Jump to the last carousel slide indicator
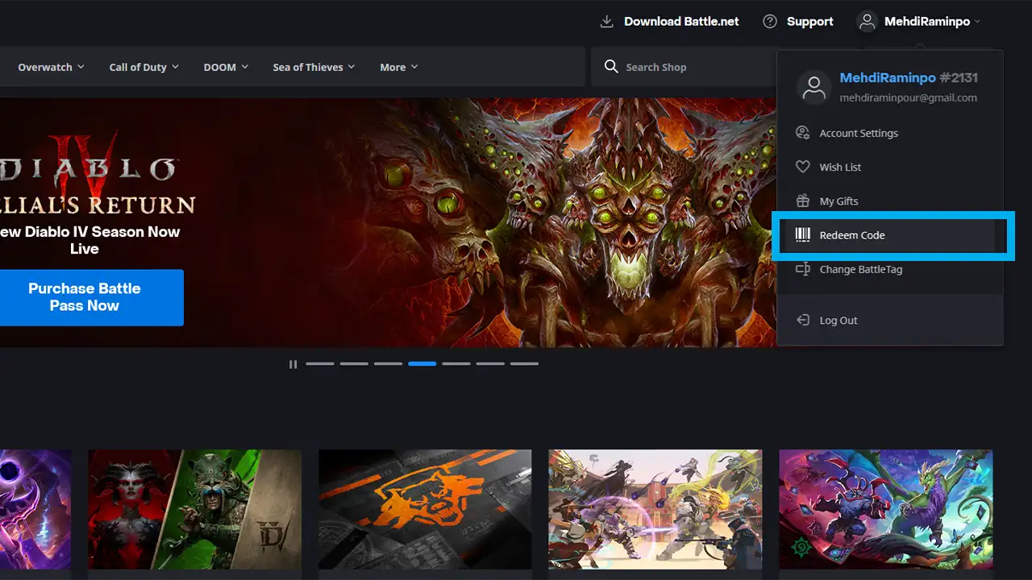The height and width of the screenshot is (580, 1032). (x=524, y=364)
